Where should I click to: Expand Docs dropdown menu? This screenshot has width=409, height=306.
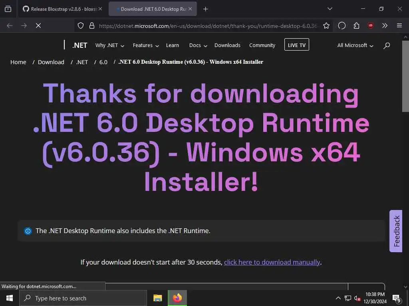coord(198,45)
